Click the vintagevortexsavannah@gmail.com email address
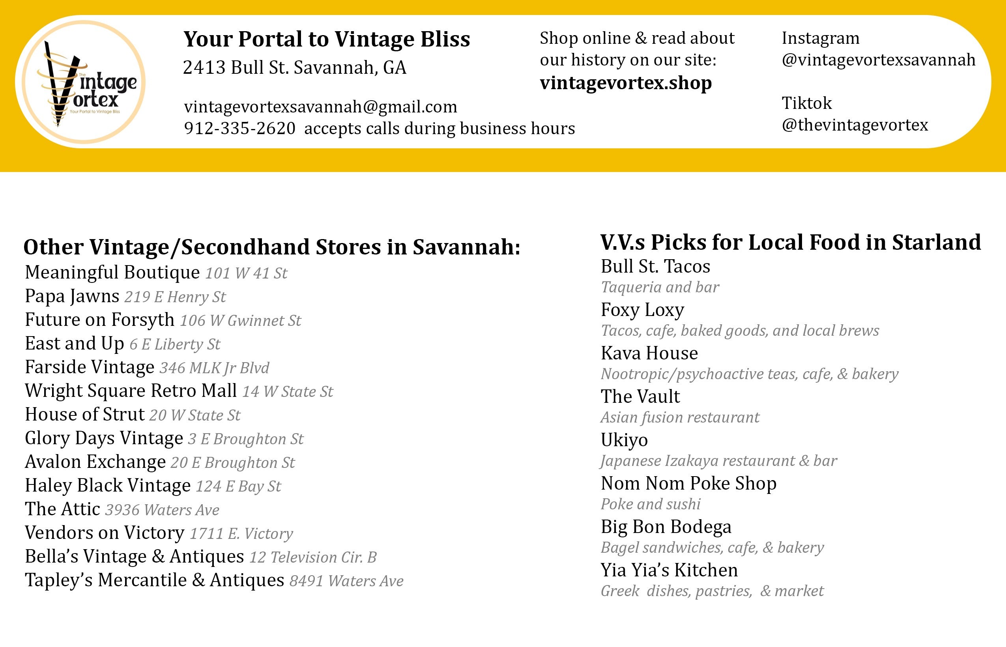1006x647 pixels. point(320,107)
